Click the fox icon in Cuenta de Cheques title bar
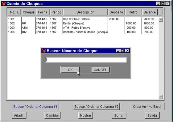 pos(4,3)
